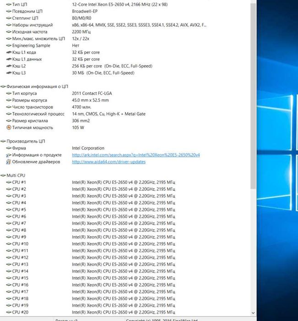This screenshot has height=321, width=298.
Task: Click the icon beside 'Степпинг ЦП'
Action: pos(9,18)
